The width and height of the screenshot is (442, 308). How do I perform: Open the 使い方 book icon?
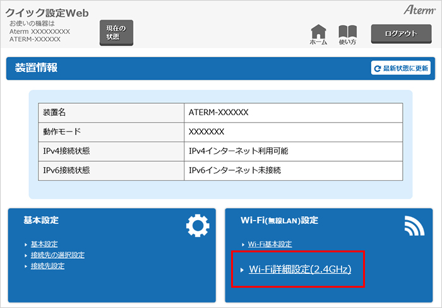tap(347, 32)
